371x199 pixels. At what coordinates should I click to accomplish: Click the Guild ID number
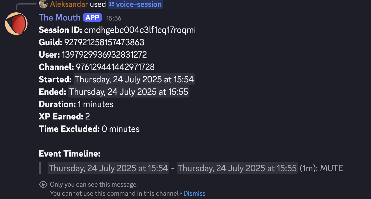click(x=104, y=42)
